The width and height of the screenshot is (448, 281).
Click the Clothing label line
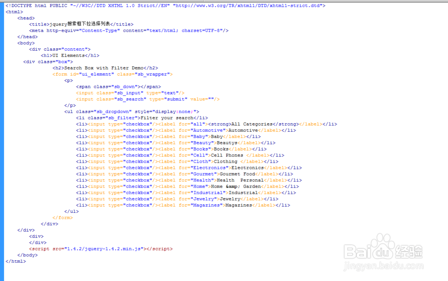point(177,162)
